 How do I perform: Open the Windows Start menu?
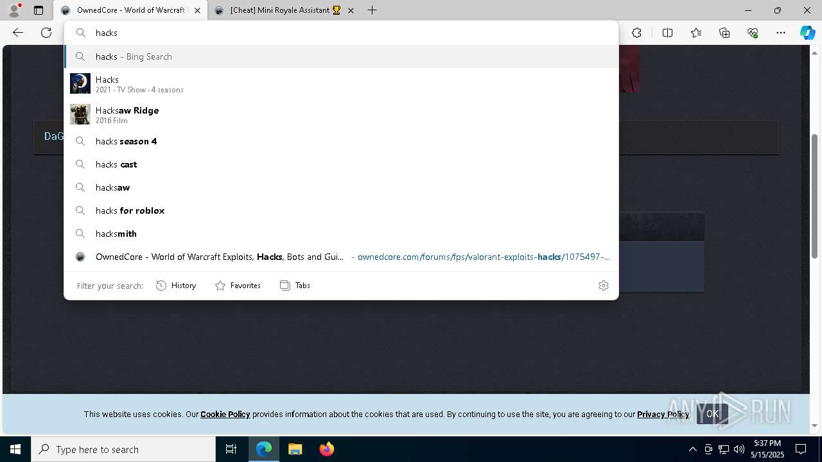[15, 449]
